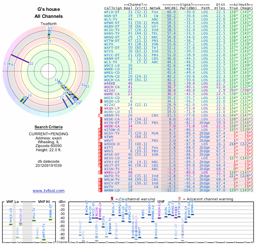The width and height of the screenshot is (256, 245).
Task: Click the pink adjacent channel warning legend icon
Action: (180, 199)
